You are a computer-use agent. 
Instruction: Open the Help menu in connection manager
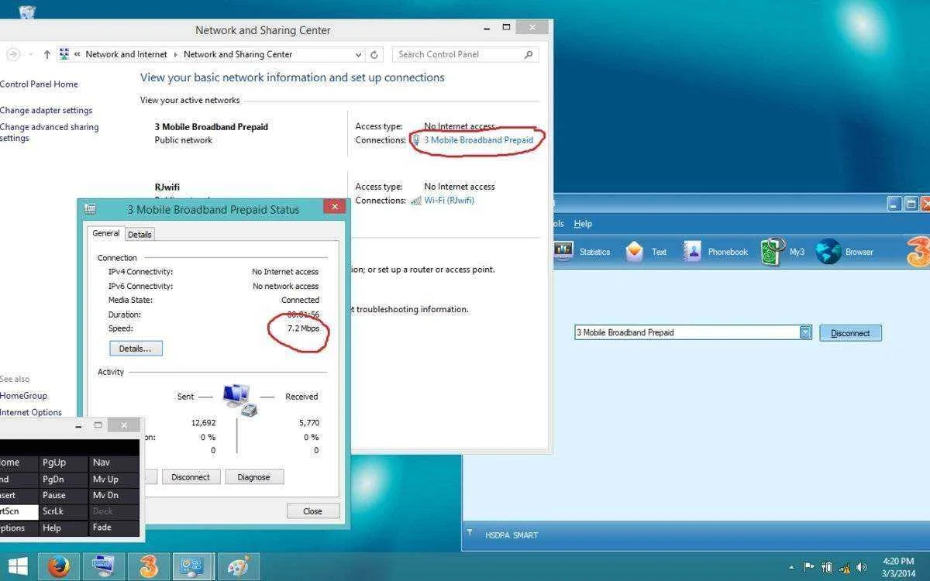point(583,224)
